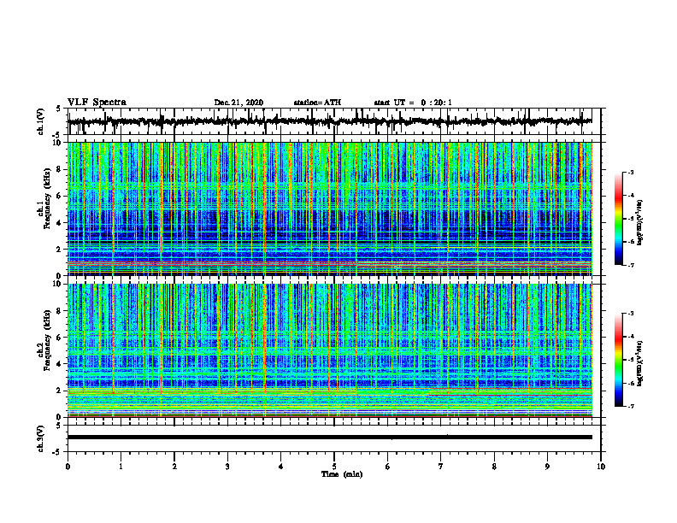Click the 'start UT = 0 : 20: 1' label

(413, 103)
